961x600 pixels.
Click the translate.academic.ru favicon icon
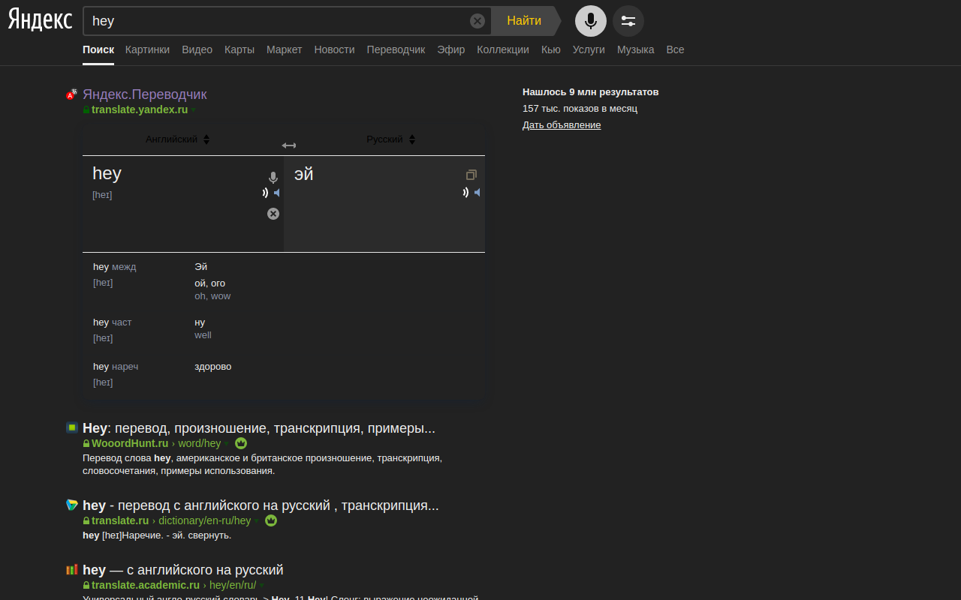click(72, 569)
